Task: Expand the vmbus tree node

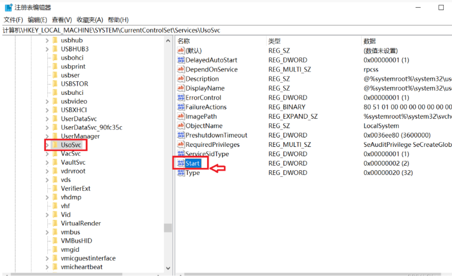Action: pyautogui.click(x=47, y=232)
